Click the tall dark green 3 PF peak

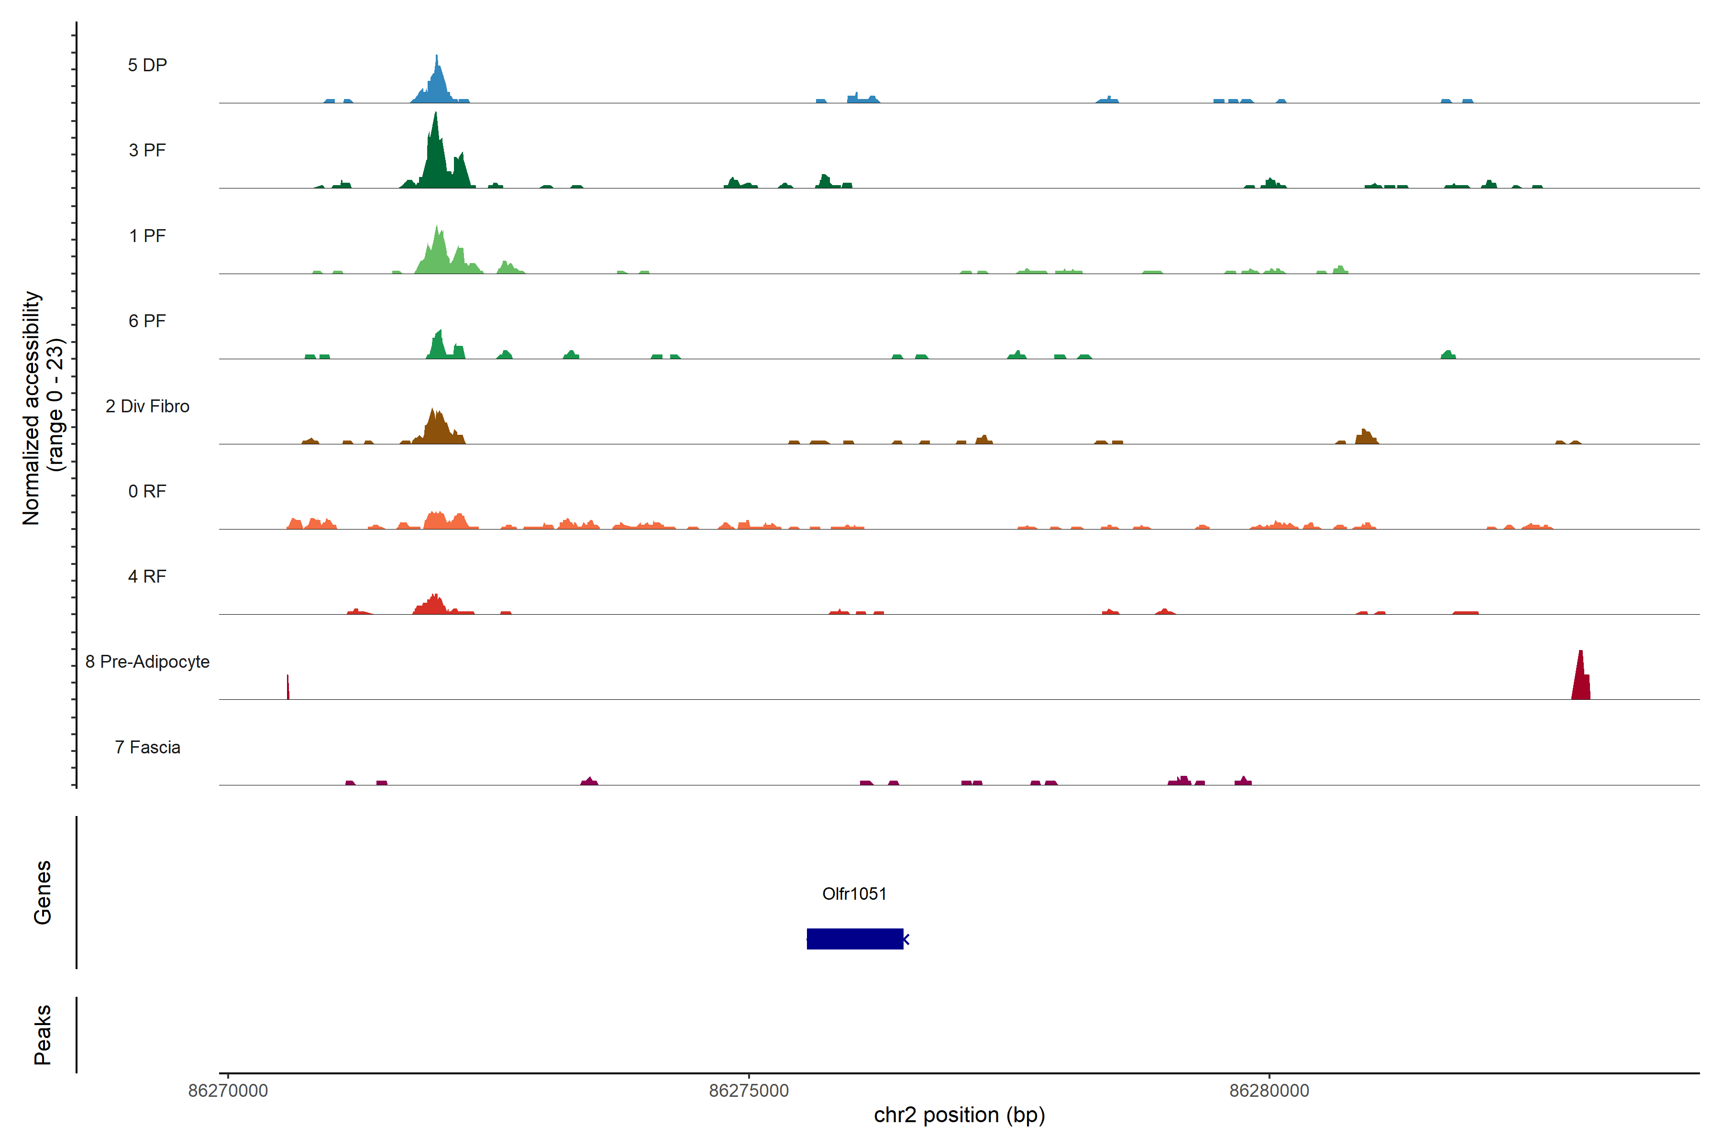click(436, 161)
